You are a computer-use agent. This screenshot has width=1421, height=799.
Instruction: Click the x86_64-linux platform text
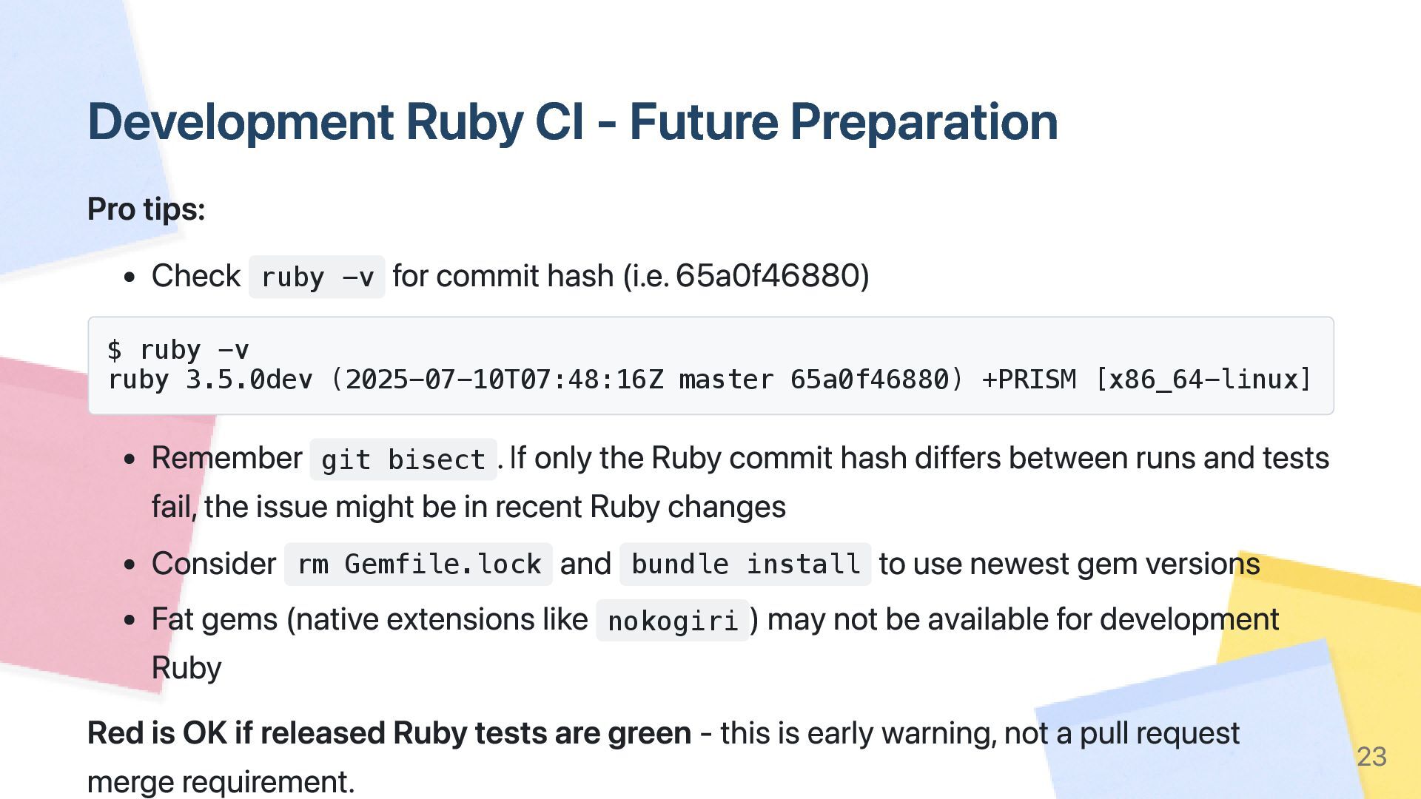pos(1202,380)
